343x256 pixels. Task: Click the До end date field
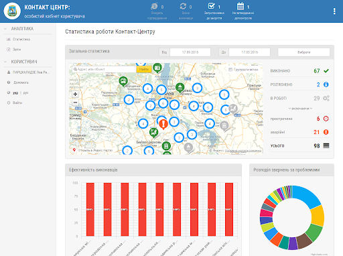pyautogui.click(x=249, y=52)
